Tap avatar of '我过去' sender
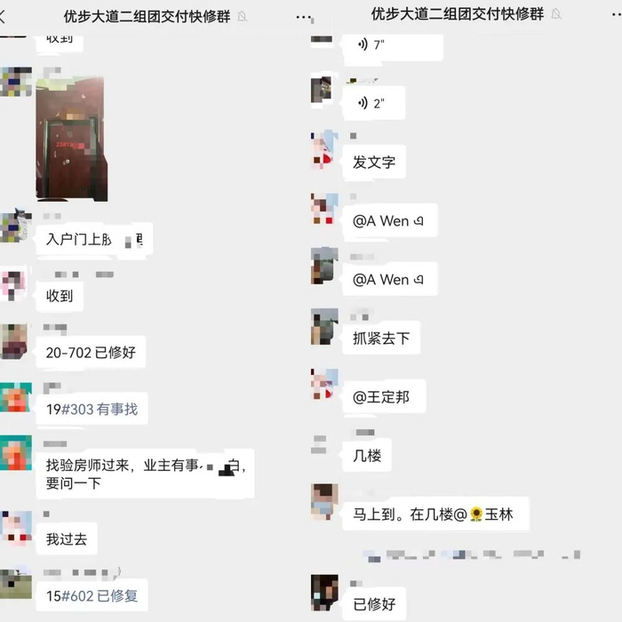 pos(16,529)
